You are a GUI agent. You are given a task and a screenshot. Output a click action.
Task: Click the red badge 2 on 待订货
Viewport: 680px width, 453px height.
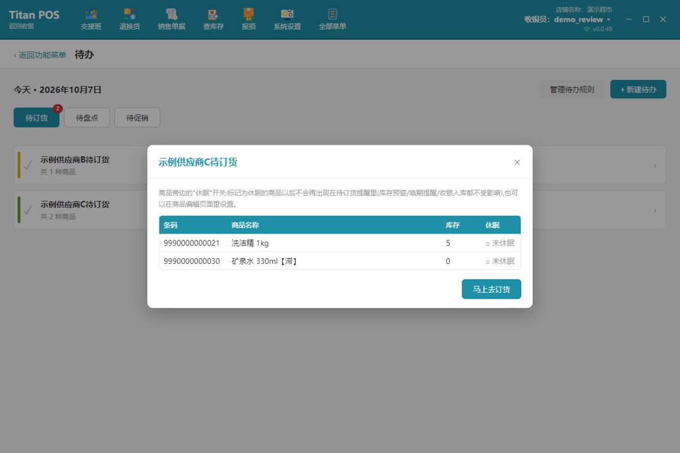pos(57,108)
